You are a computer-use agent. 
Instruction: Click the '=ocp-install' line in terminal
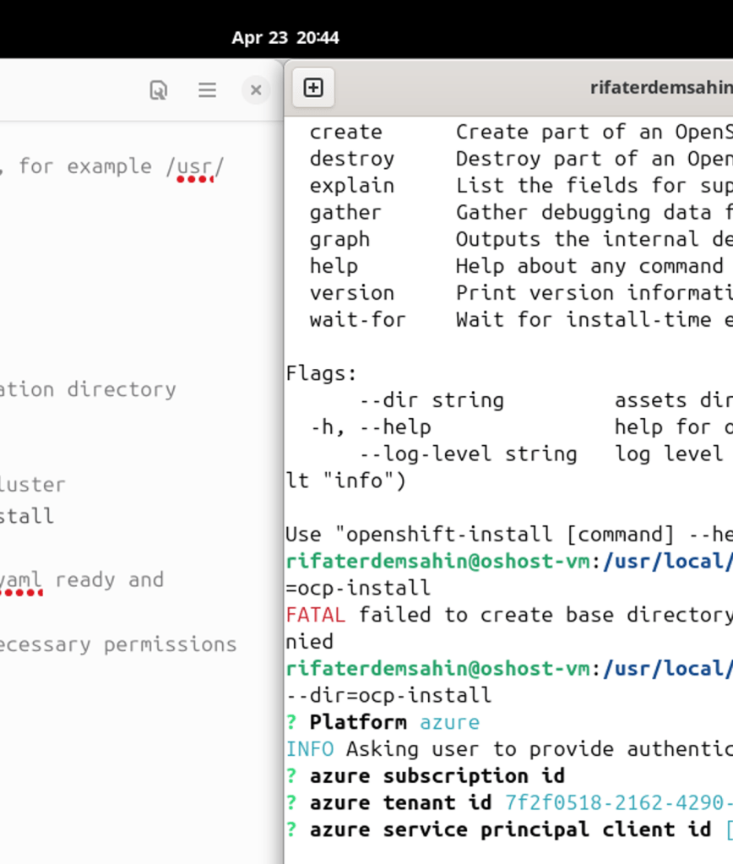point(358,588)
